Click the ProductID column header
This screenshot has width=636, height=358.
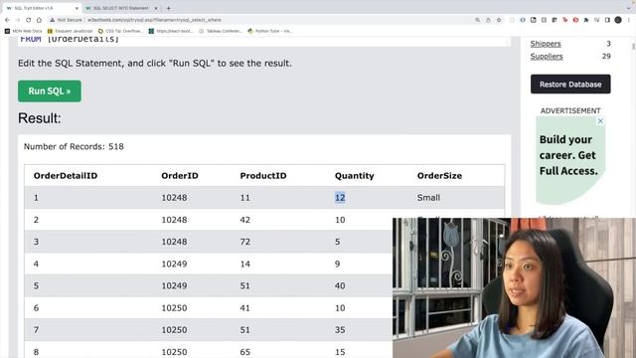pyautogui.click(x=263, y=176)
